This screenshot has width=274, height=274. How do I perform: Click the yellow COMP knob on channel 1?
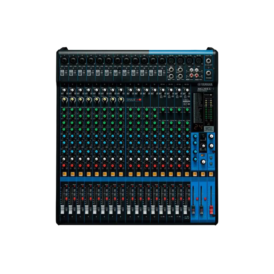pos(64,100)
